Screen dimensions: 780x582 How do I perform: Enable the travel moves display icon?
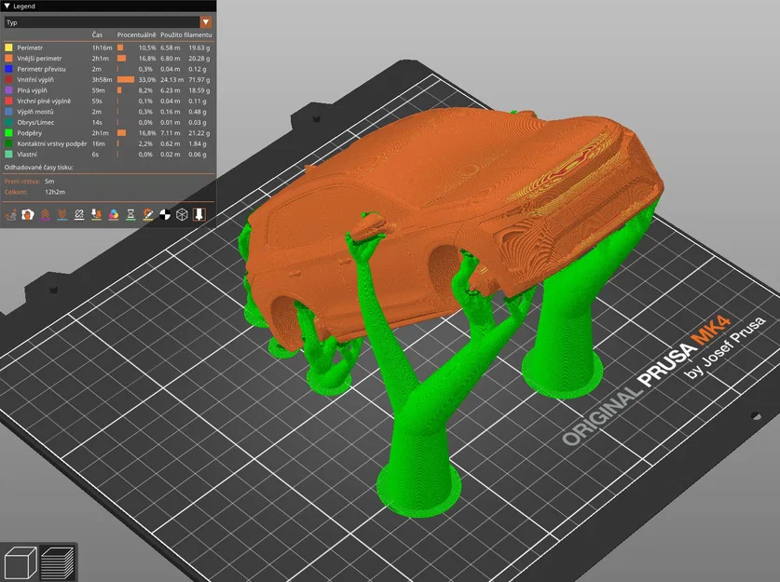(x=10, y=214)
